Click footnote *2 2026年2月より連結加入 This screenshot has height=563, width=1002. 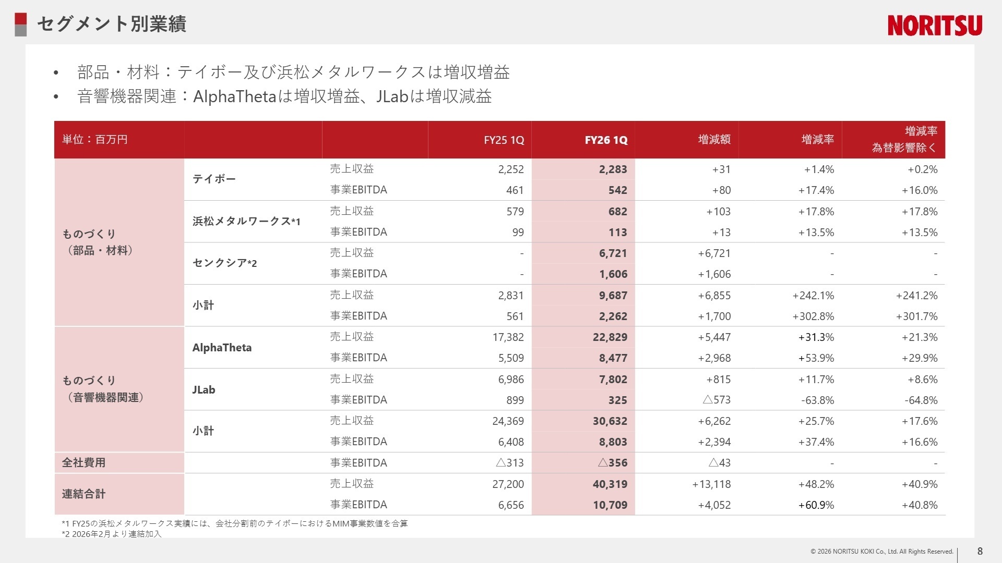tap(112, 534)
